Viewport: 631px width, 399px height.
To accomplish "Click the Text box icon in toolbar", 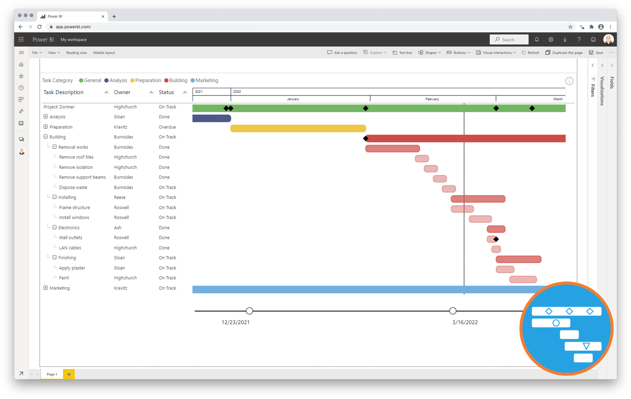I will [x=396, y=52].
